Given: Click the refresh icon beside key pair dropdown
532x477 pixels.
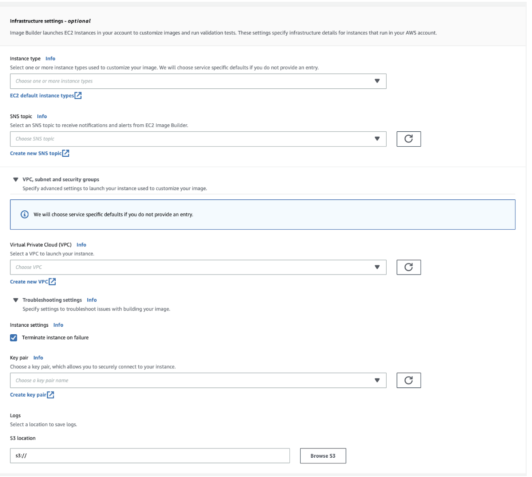Looking at the screenshot, I should point(408,380).
